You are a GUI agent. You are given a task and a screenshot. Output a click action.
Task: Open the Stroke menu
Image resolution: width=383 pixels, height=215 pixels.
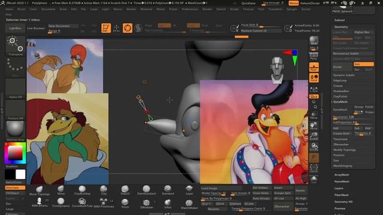[x=234, y=9]
